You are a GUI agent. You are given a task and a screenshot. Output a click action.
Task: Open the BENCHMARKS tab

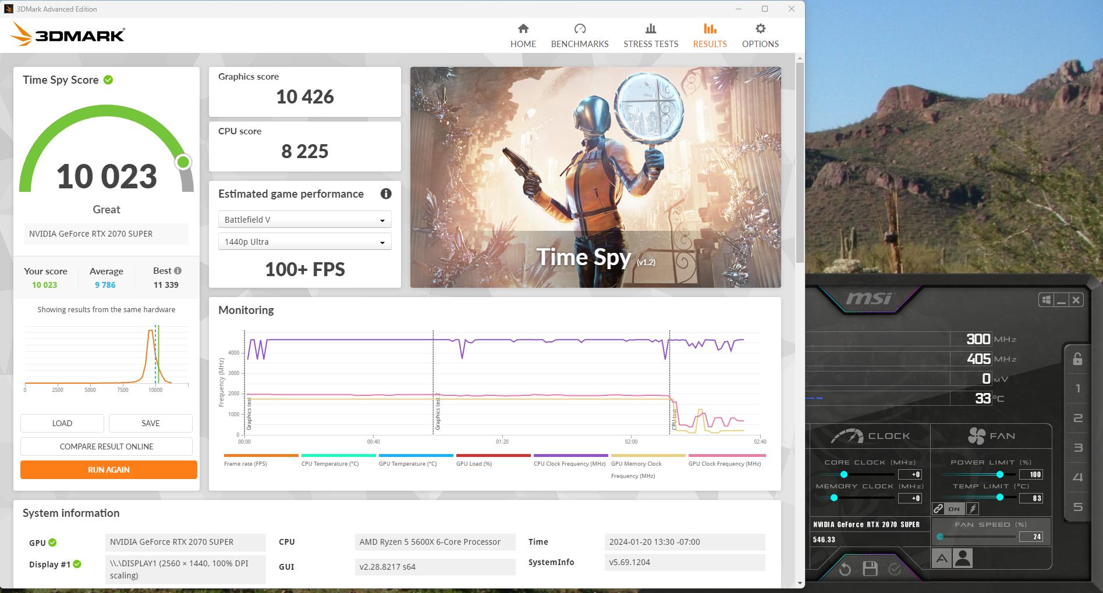click(580, 36)
